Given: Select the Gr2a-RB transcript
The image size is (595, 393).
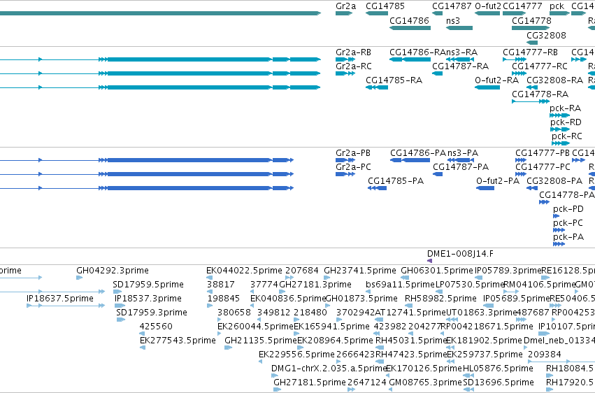Looking at the screenshot, I should click(x=345, y=59).
